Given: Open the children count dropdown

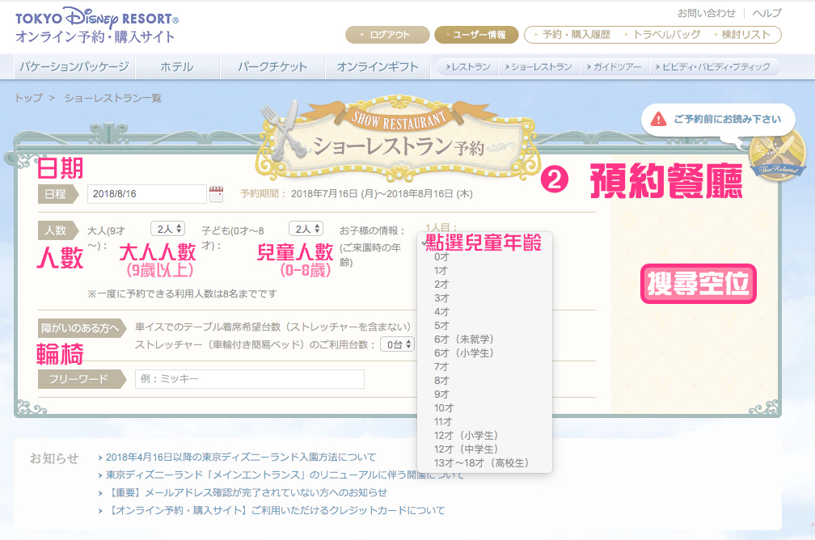Looking at the screenshot, I should [x=306, y=229].
